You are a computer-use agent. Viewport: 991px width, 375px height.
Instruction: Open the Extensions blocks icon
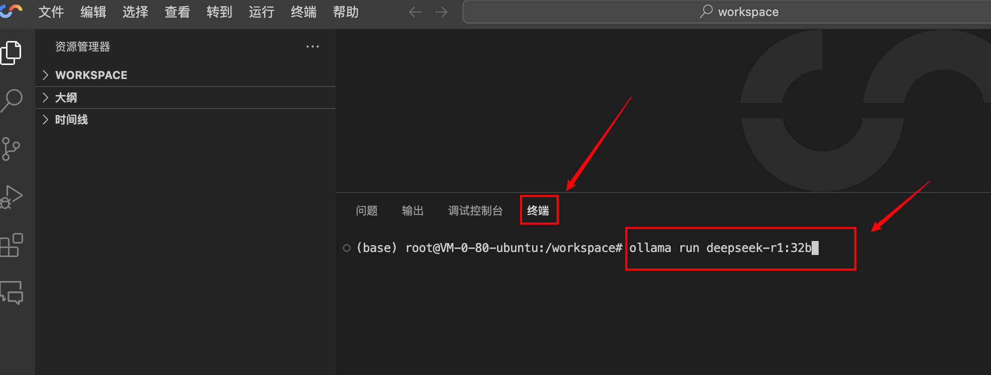coord(12,245)
